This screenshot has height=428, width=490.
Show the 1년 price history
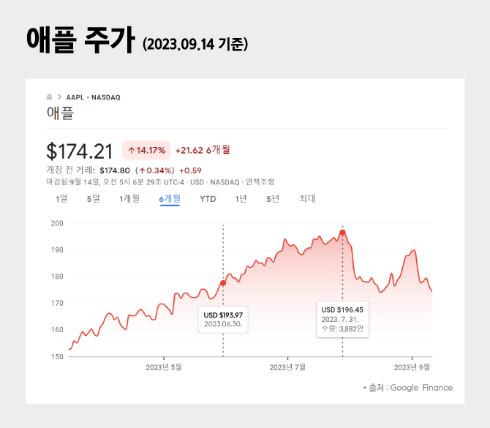pos(241,198)
